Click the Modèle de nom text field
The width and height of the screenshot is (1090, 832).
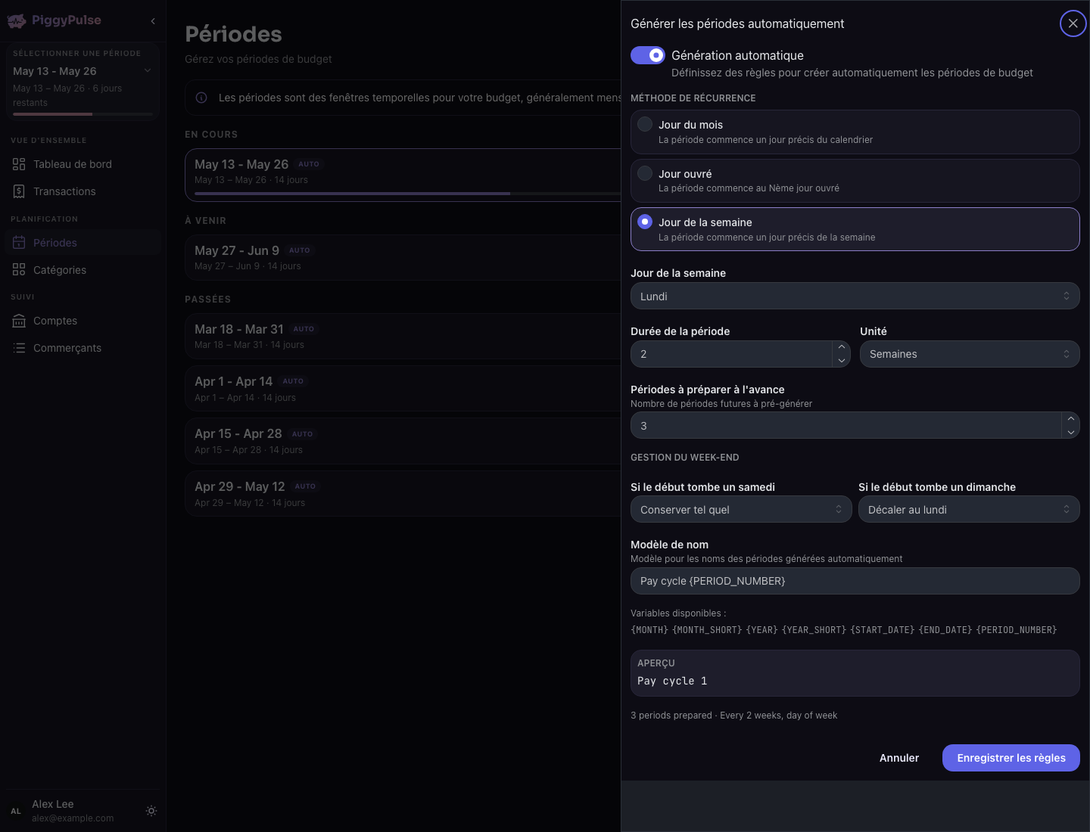tap(855, 581)
